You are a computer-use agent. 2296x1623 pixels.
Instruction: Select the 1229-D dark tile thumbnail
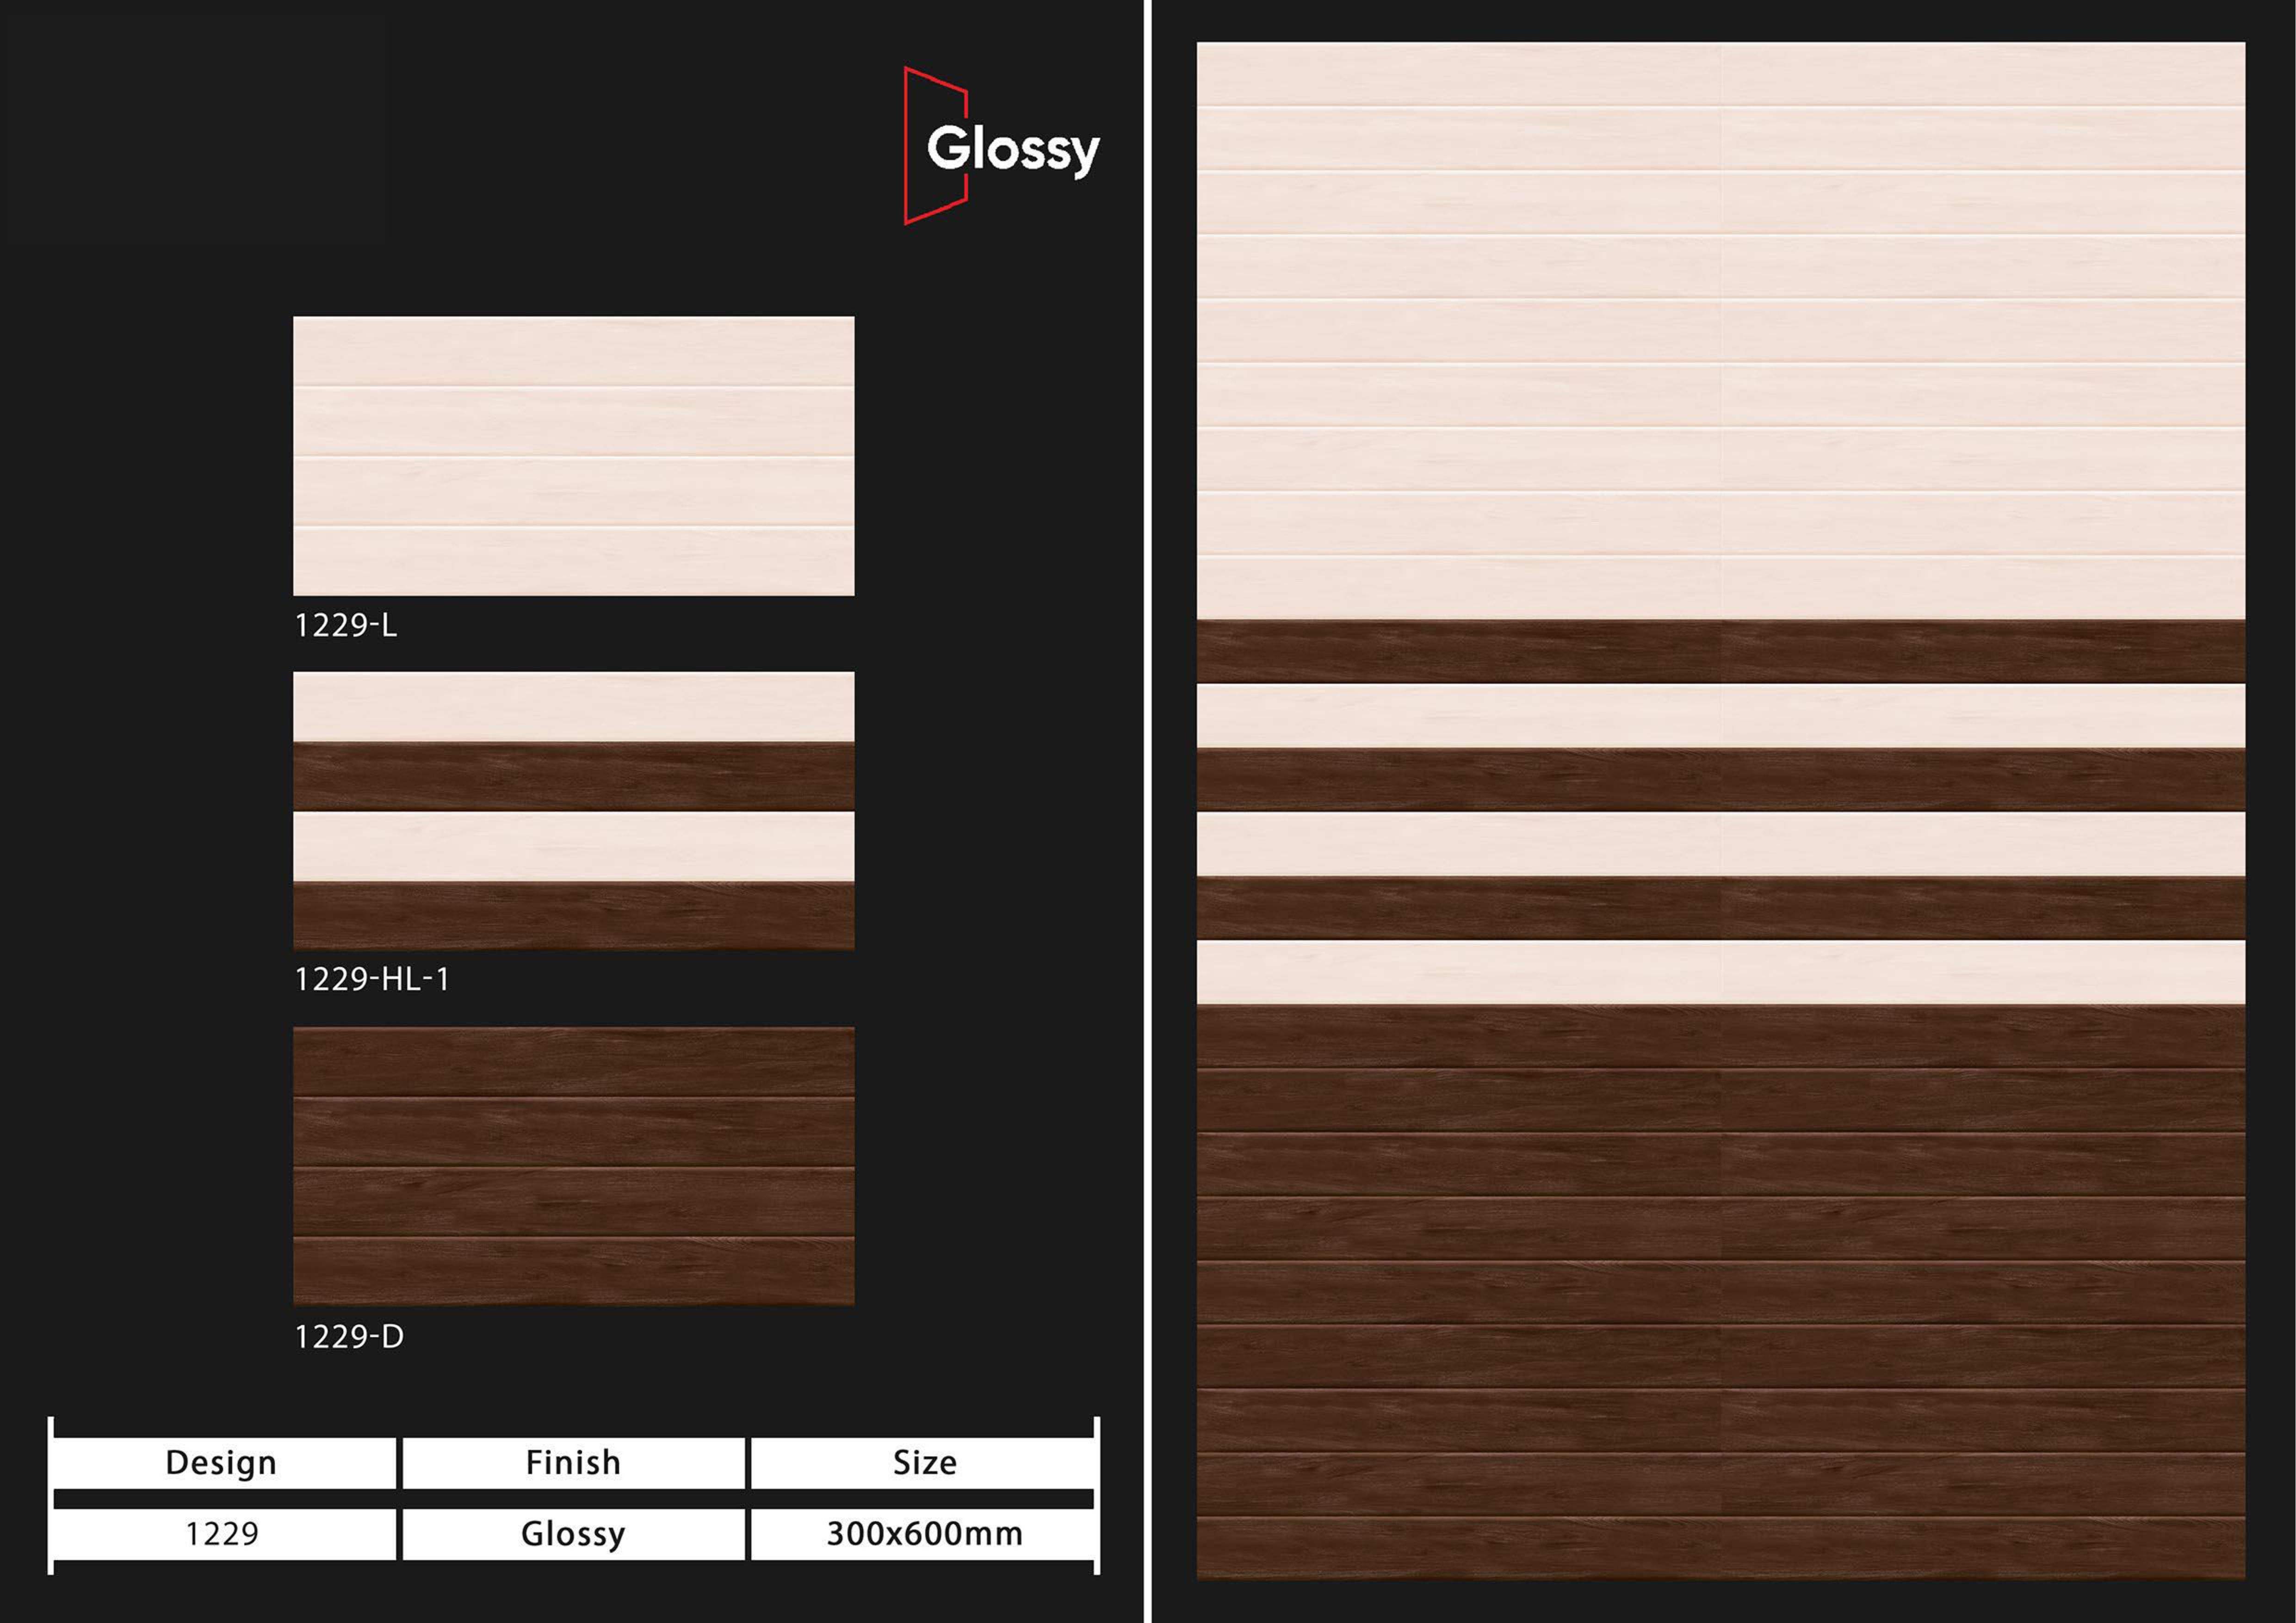pos(573,1166)
